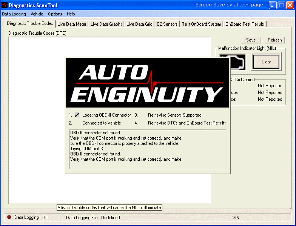296x226 pixels.
Task: Switch to the O2 Sensors tab
Action: [x=167, y=24]
